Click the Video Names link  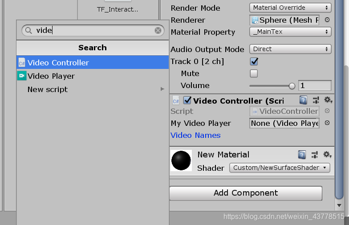coord(195,135)
